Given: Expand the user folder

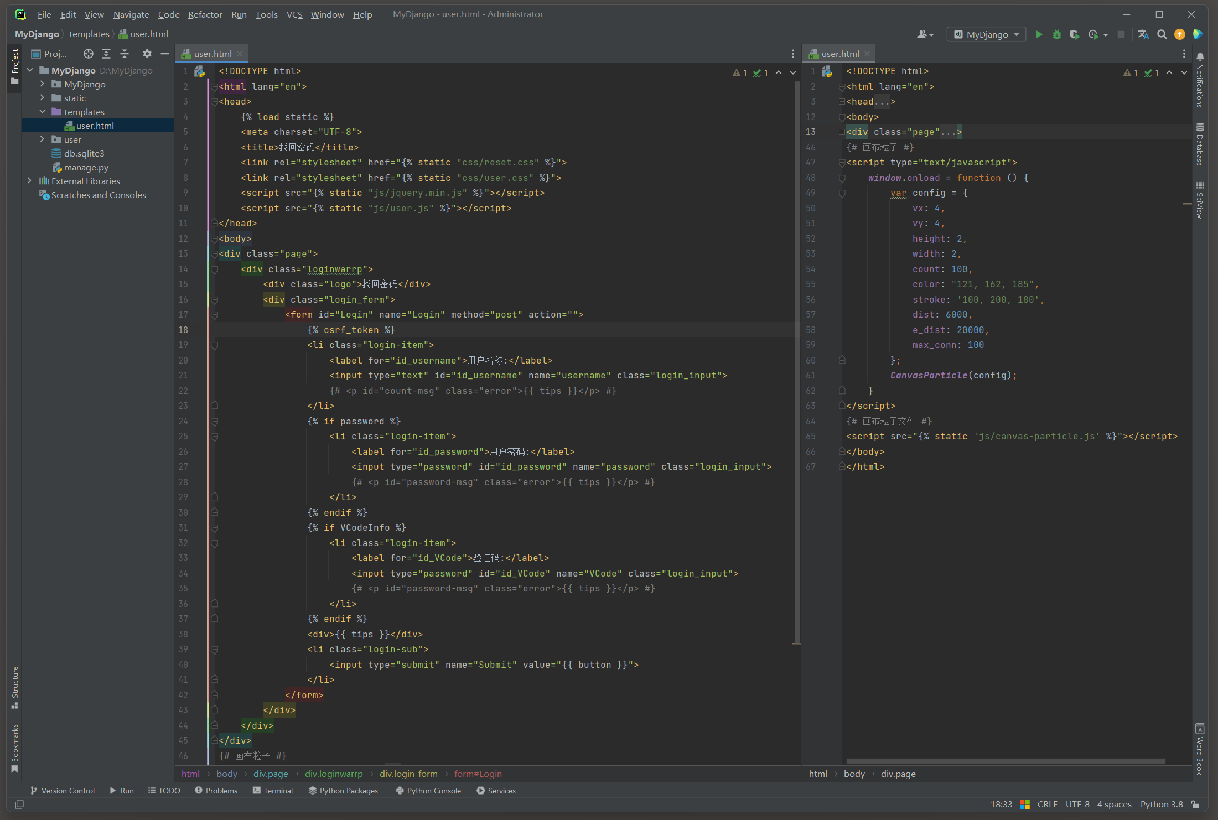Looking at the screenshot, I should (42, 139).
